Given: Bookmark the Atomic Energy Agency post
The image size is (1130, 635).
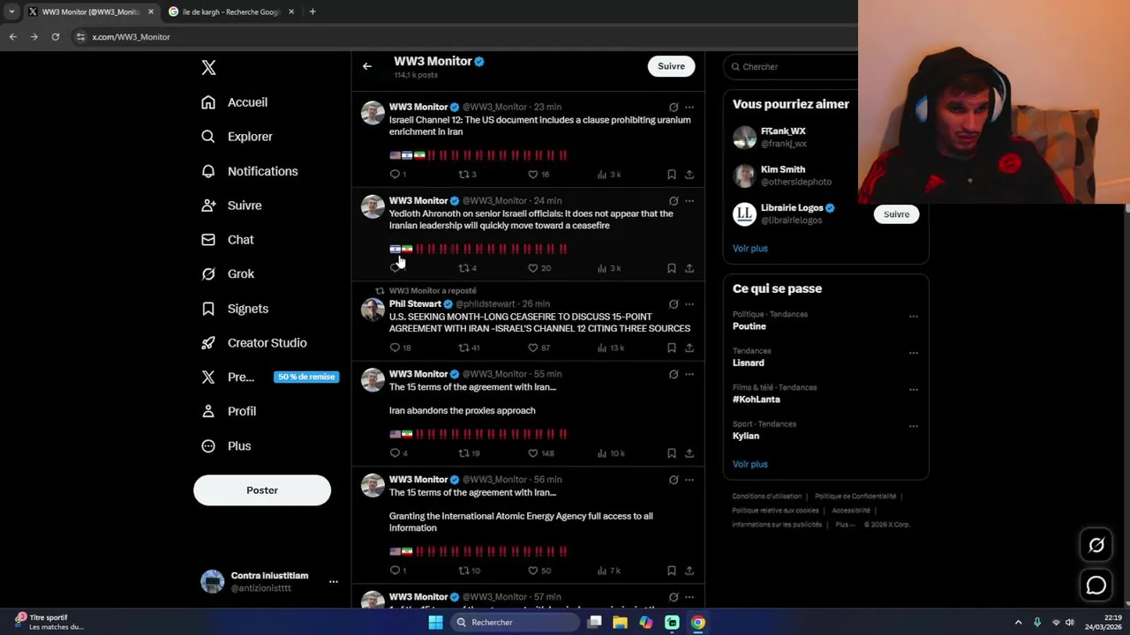Looking at the screenshot, I should [x=672, y=571].
